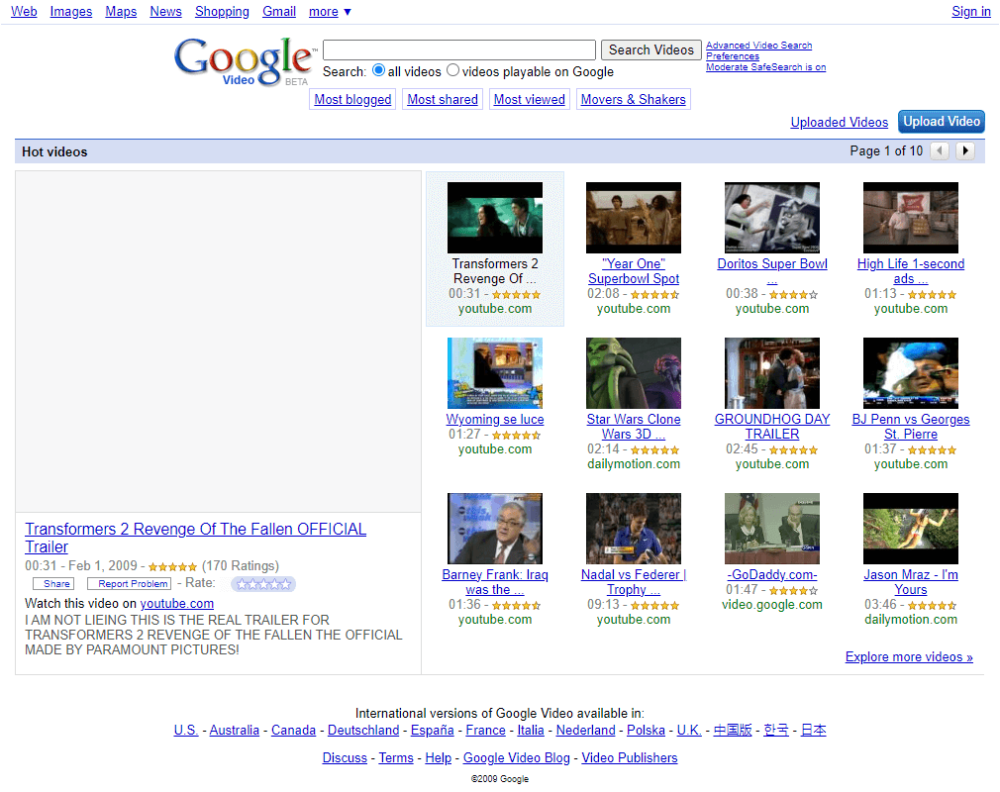Screen dimensions: 1000x792
Task: Open the España version link
Action: (433, 731)
